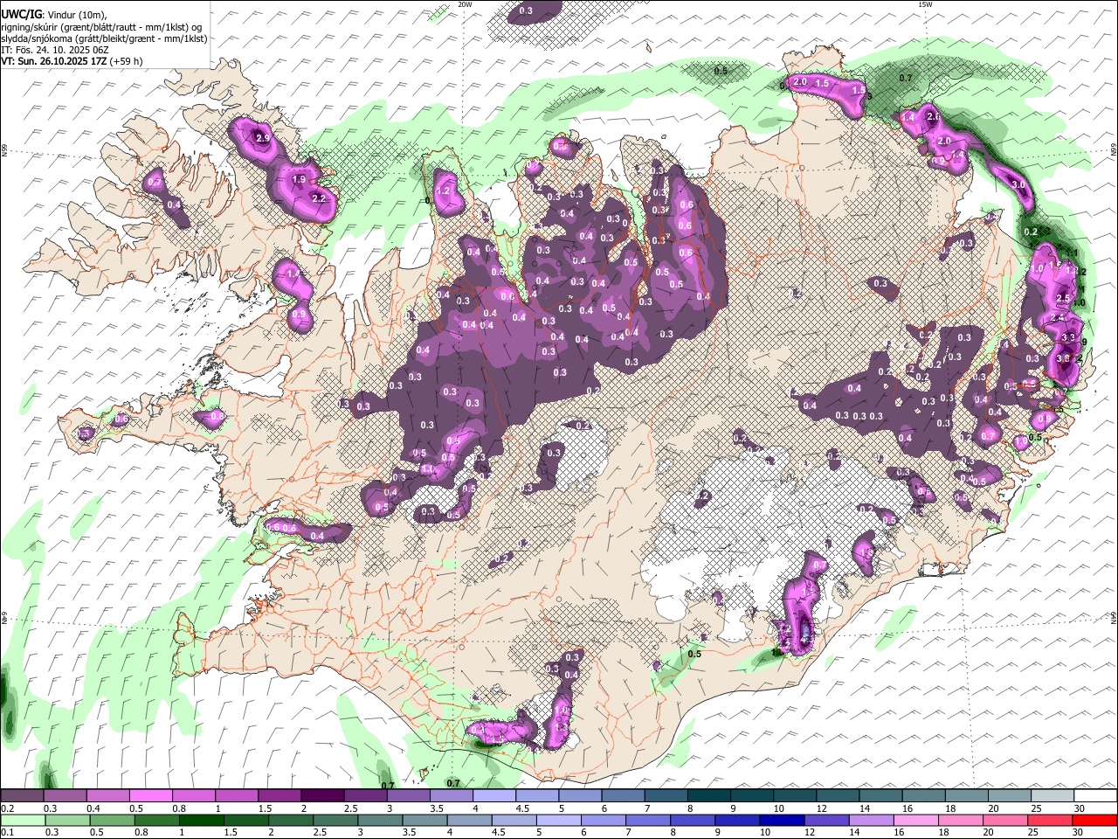Click the 'Vindur (10m),' header text

coord(76,15)
